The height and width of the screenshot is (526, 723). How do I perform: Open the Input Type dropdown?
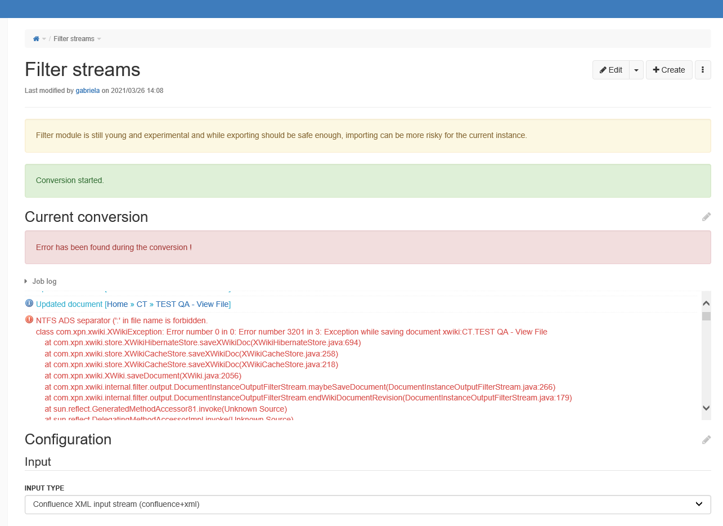click(x=368, y=504)
